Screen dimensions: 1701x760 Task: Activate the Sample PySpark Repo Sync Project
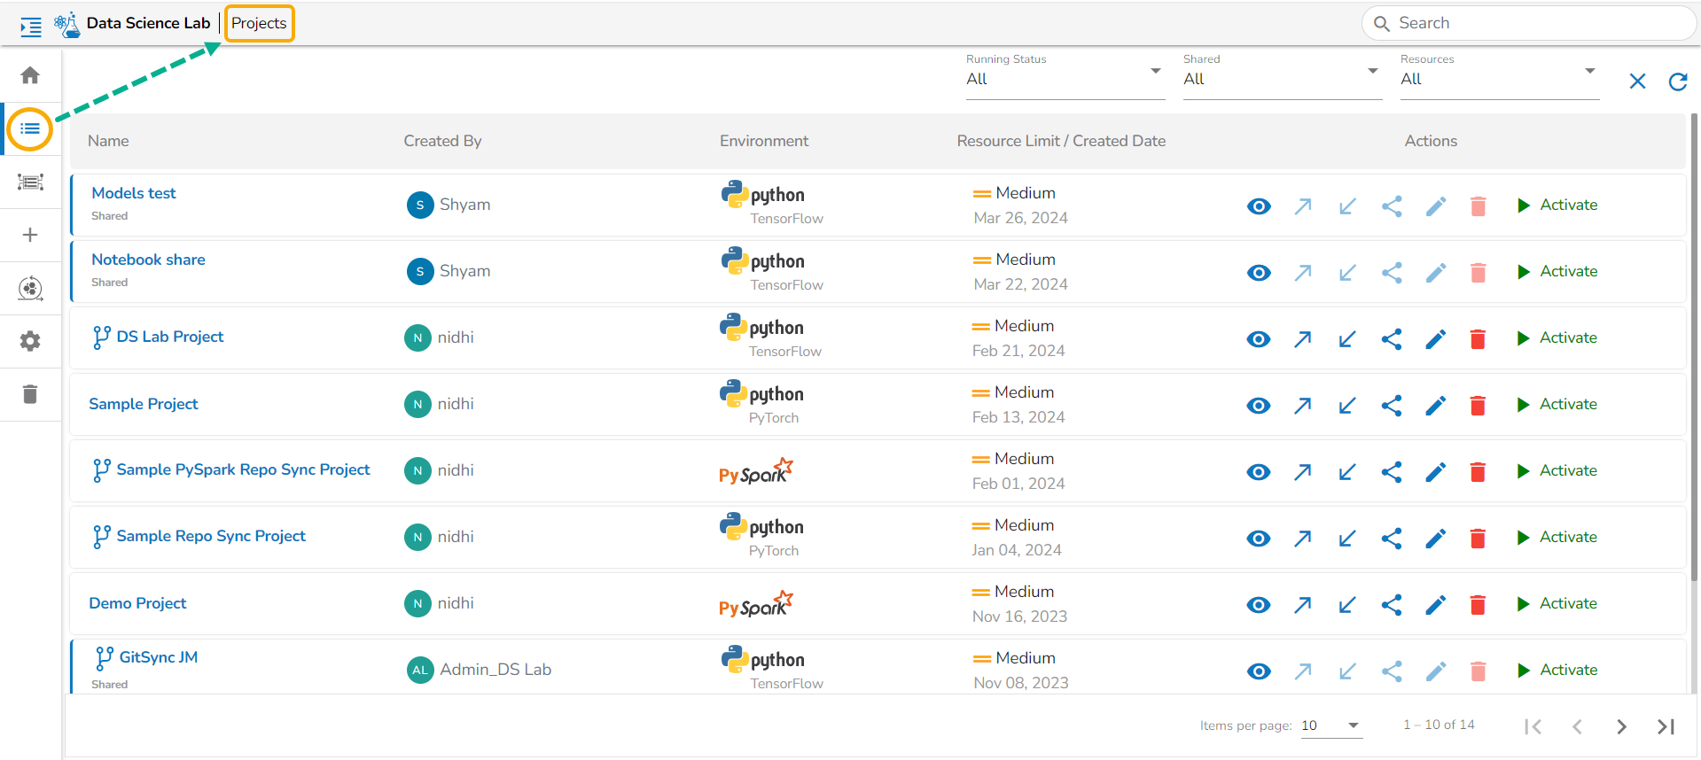[x=1557, y=471]
